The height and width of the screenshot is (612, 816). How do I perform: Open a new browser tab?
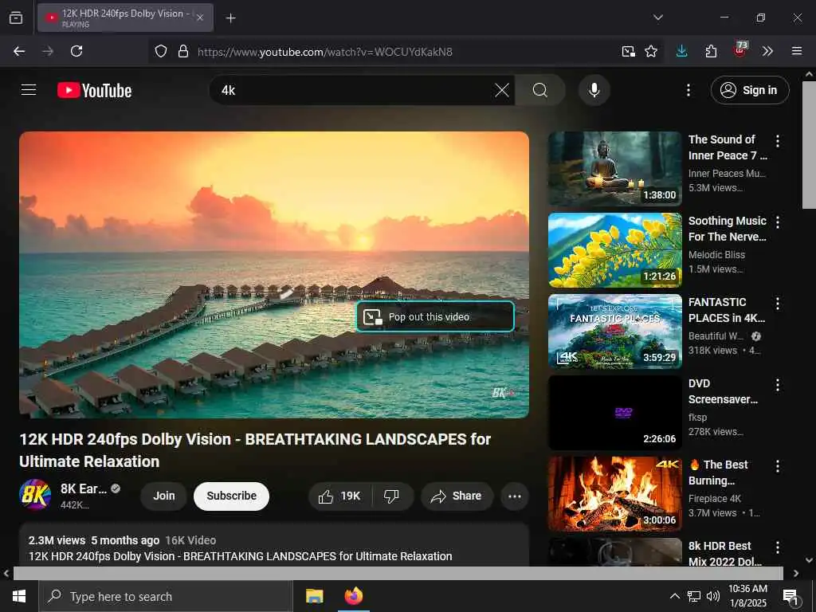tap(230, 18)
